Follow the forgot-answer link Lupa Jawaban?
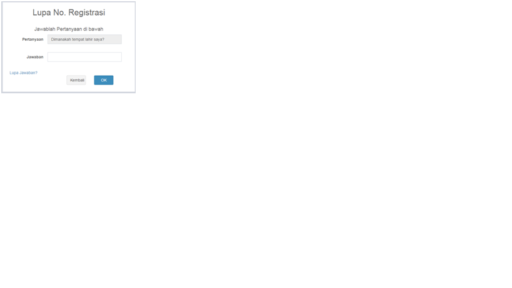 point(24,73)
